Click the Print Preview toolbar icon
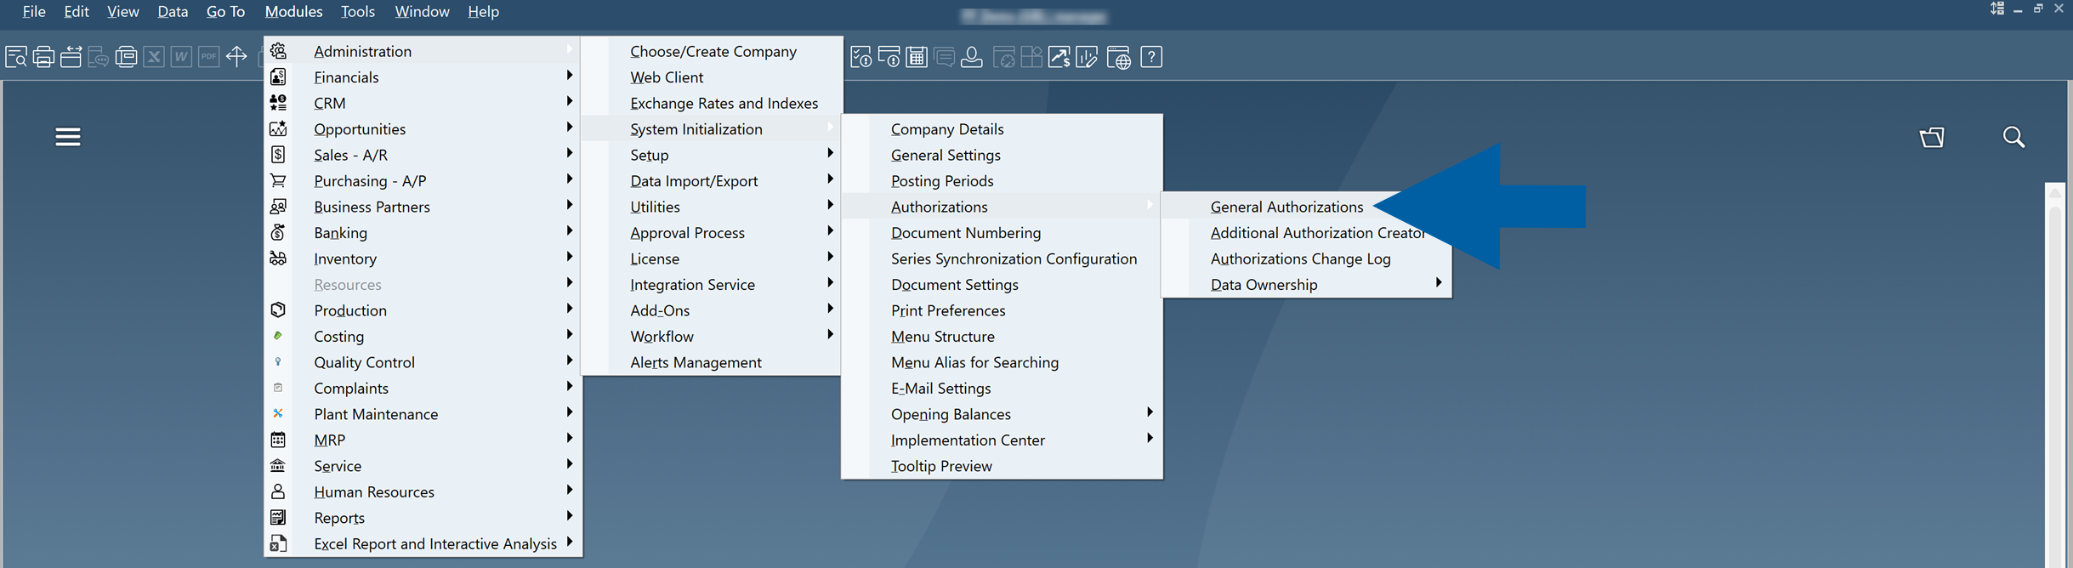The width and height of the screenshot is (2073, 568). pyautogui.click(x=16, y=57)
